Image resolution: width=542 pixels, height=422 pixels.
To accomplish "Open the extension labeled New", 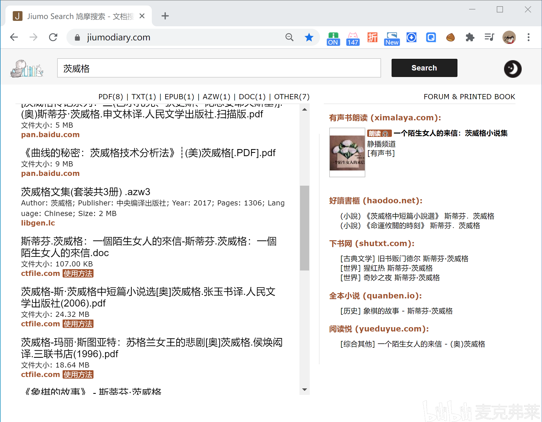I will pyautogui.click(x=392, y=39).
